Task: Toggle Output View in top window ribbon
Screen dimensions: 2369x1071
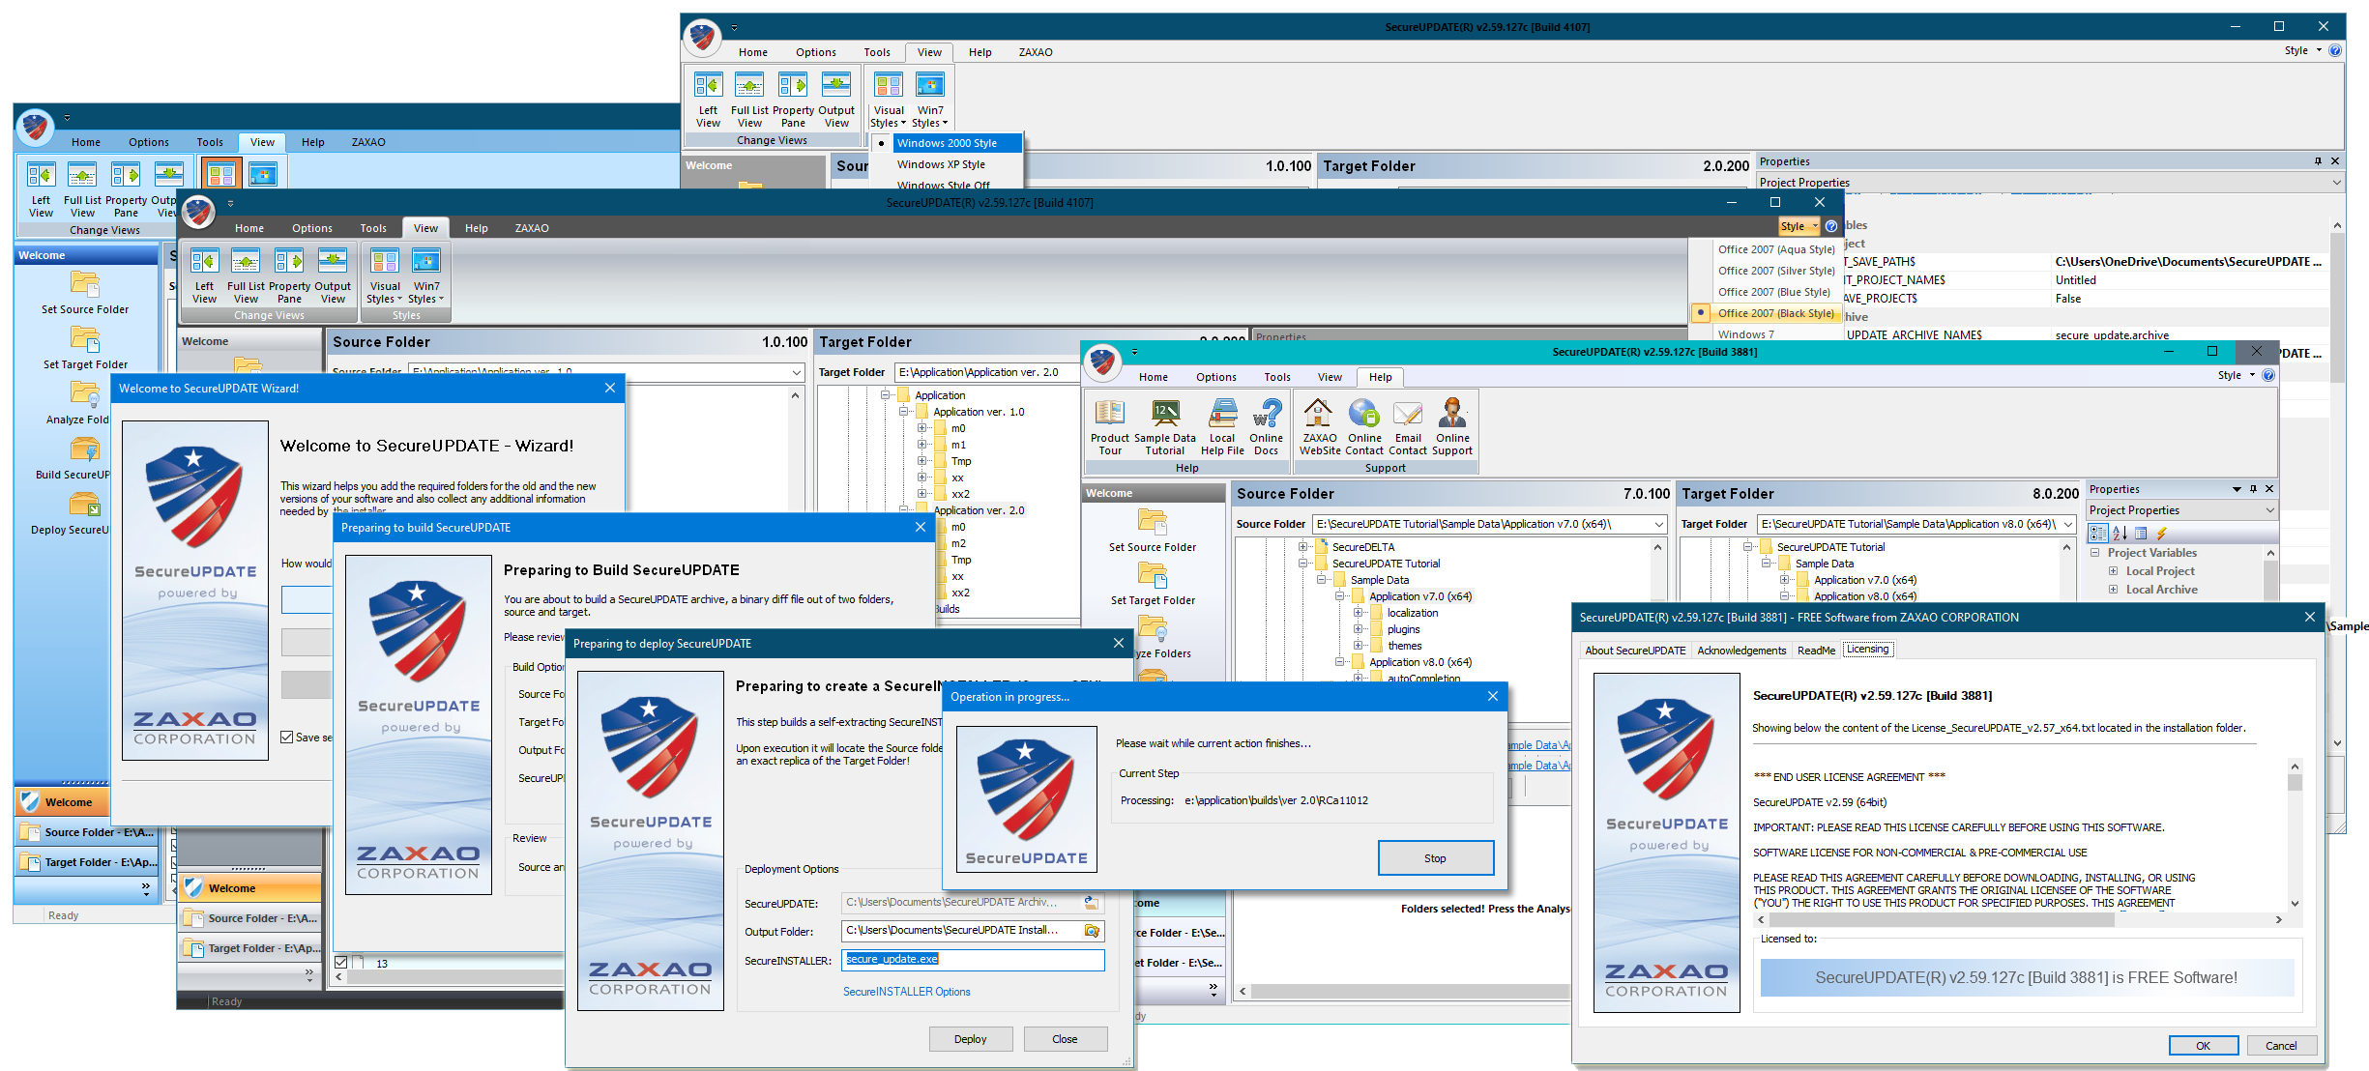Action: pyautogui.click(x=836, y=100)
